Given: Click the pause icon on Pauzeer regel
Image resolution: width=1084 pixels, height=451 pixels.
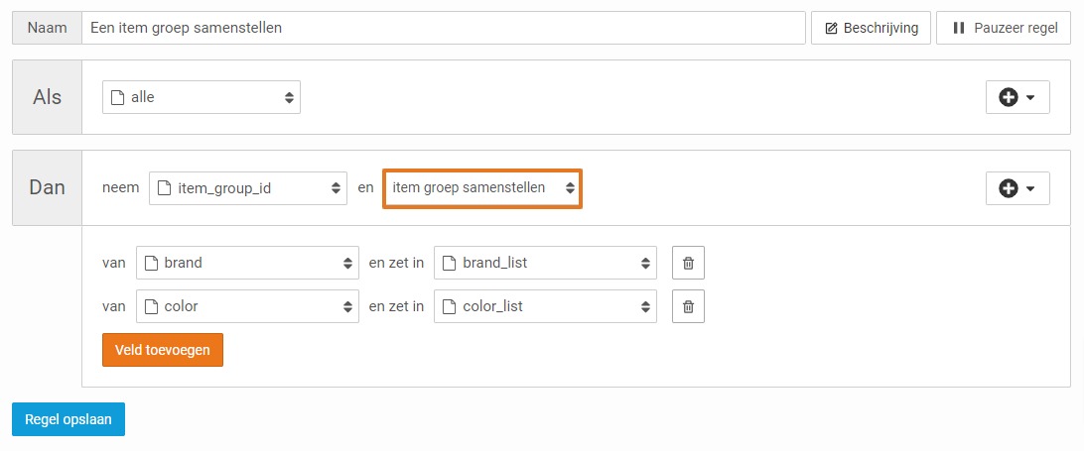Looking at the screenshot, I should click(x=958, y=29).
